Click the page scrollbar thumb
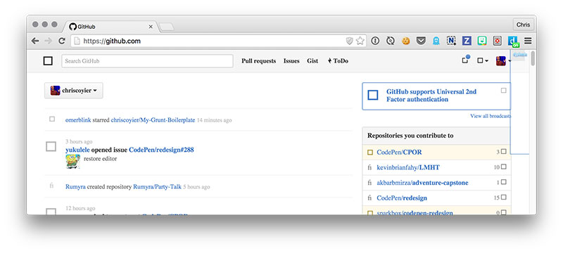563x253 pixels. point(533,58)
